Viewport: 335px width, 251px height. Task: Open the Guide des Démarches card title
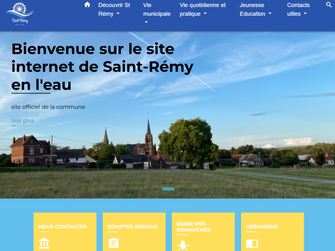click(x=194, y=227)
